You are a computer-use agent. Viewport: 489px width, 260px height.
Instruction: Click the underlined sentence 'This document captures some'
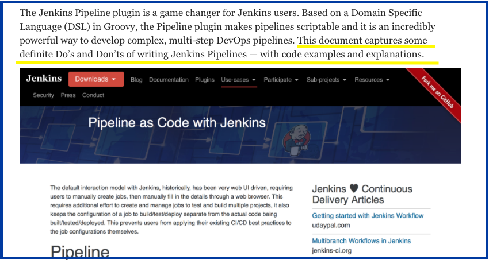(x=362, y=41)
